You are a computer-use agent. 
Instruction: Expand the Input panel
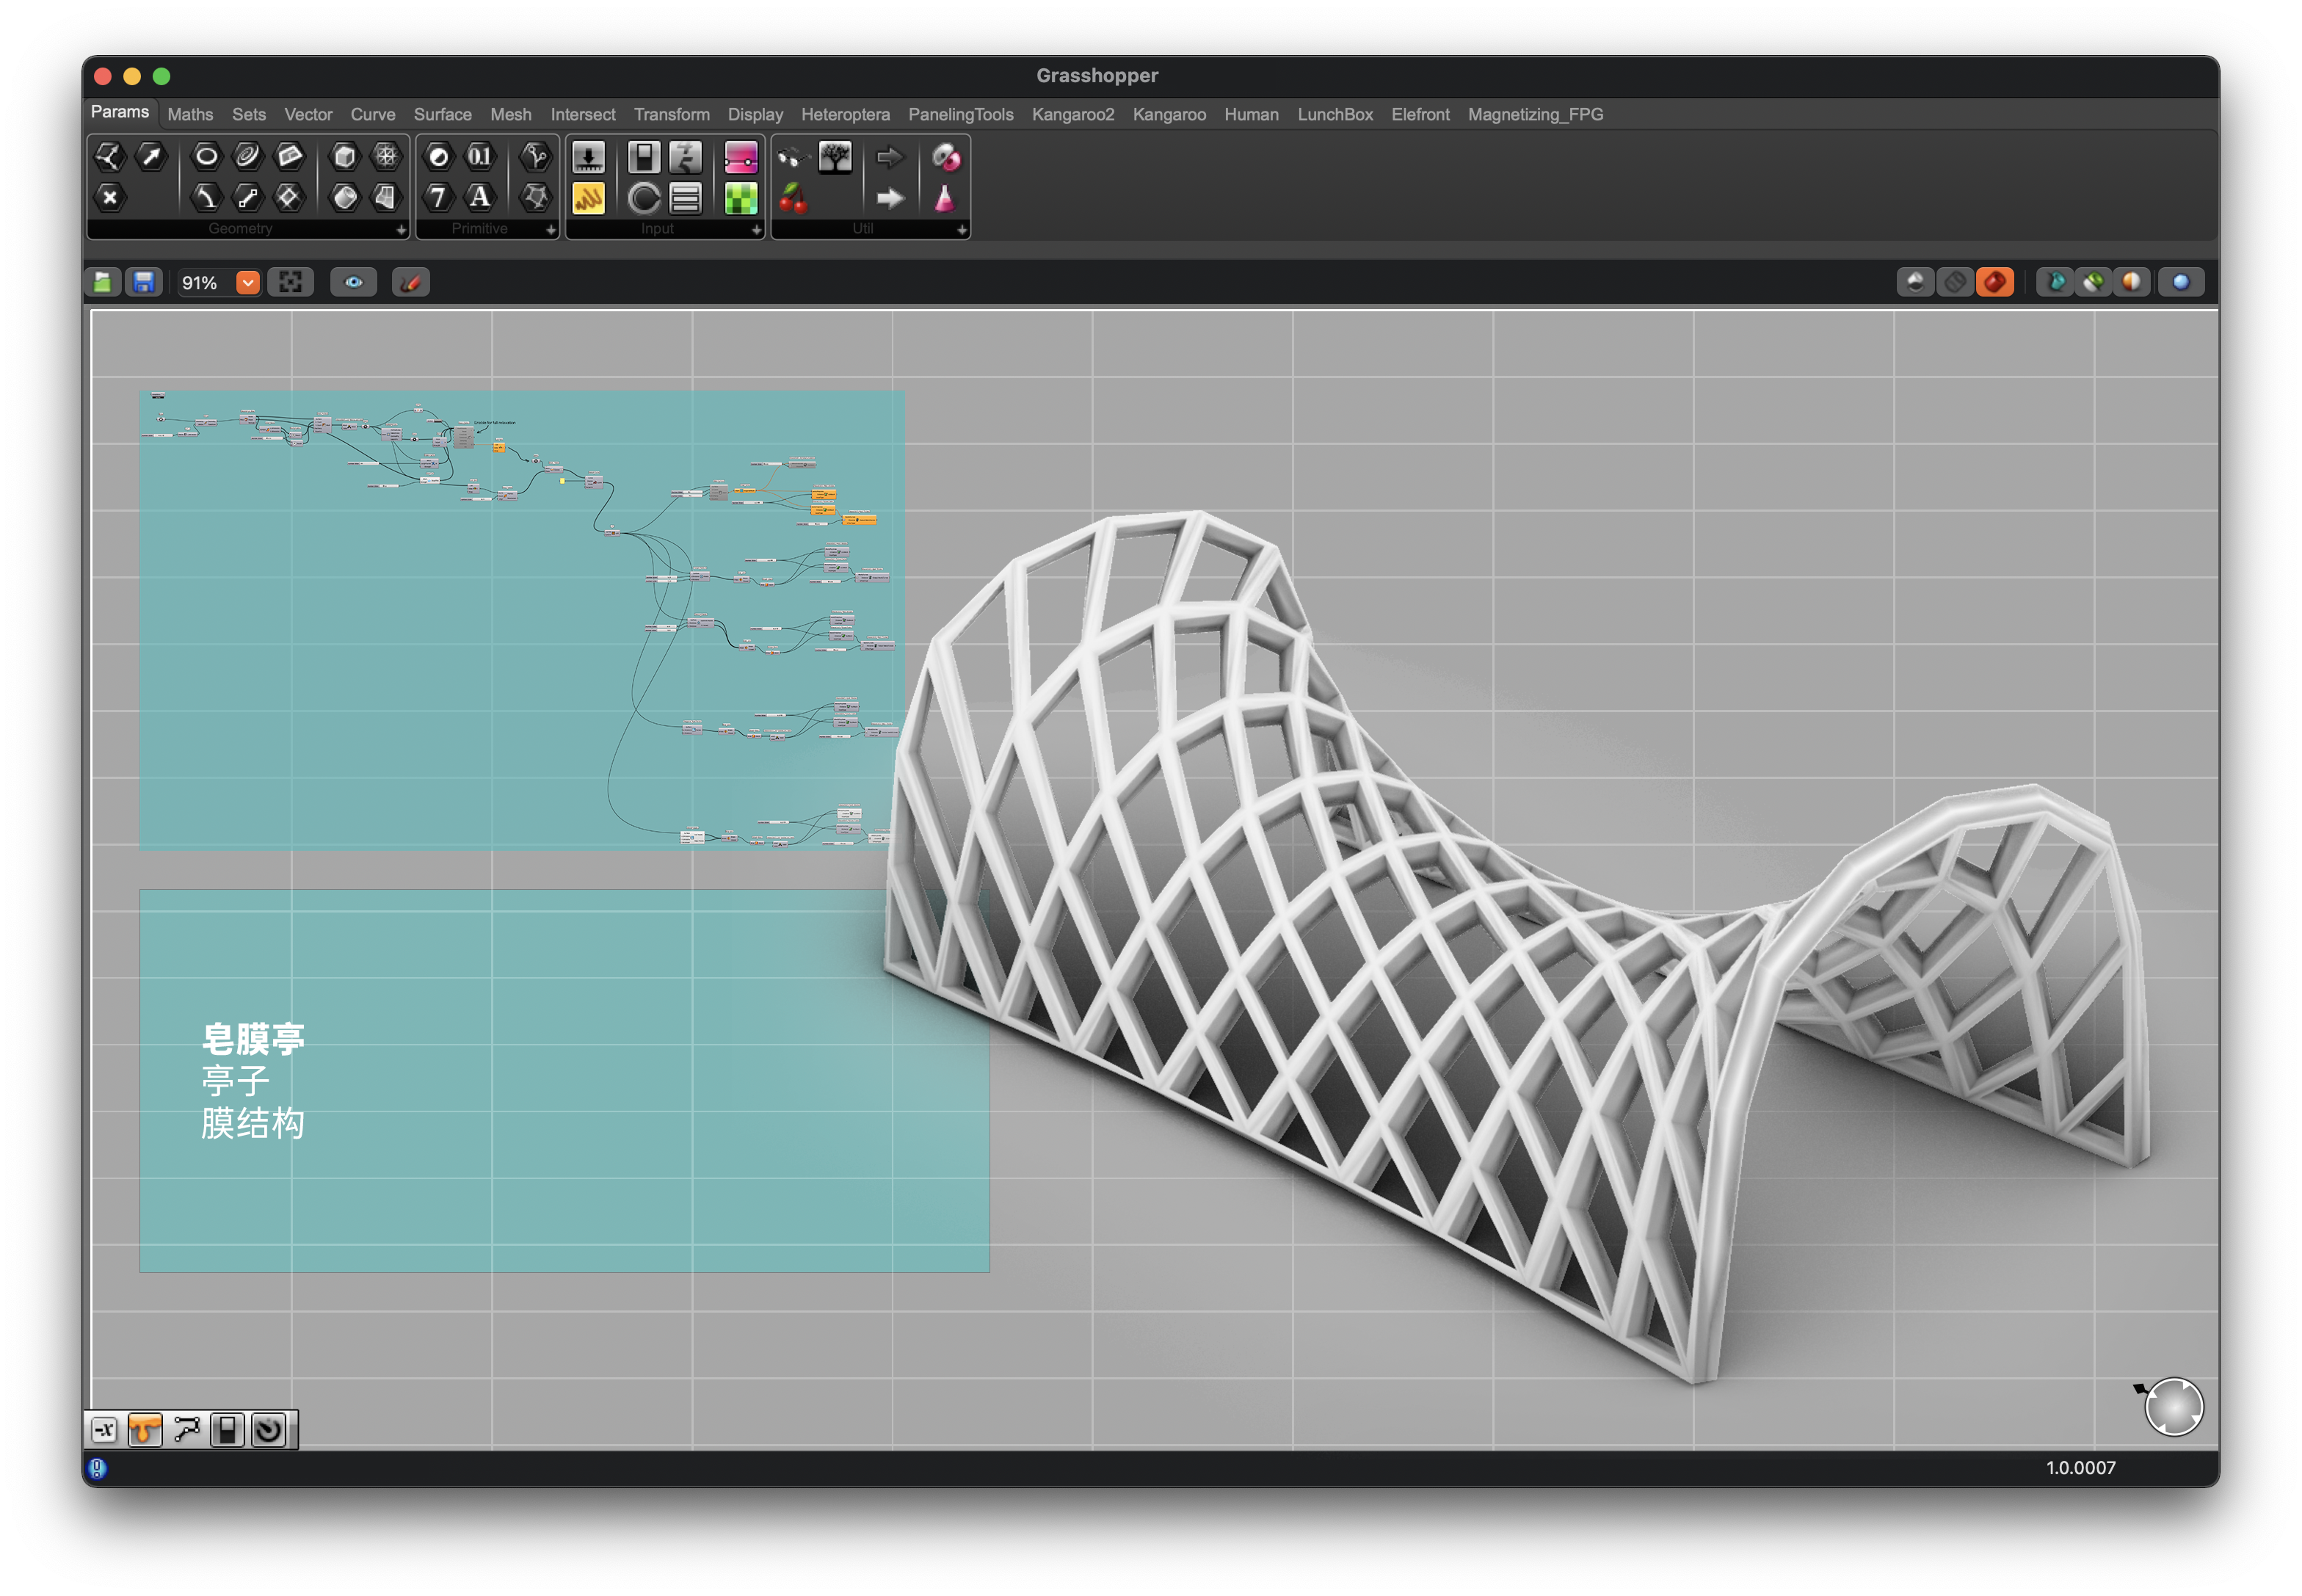[756, 230]
